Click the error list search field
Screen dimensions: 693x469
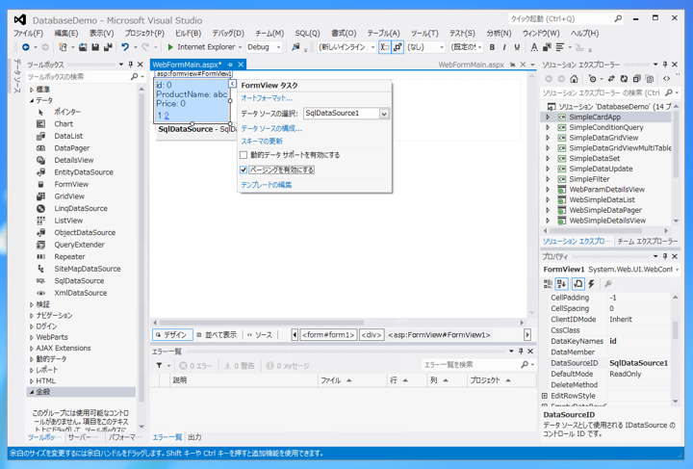coord(472,365)
